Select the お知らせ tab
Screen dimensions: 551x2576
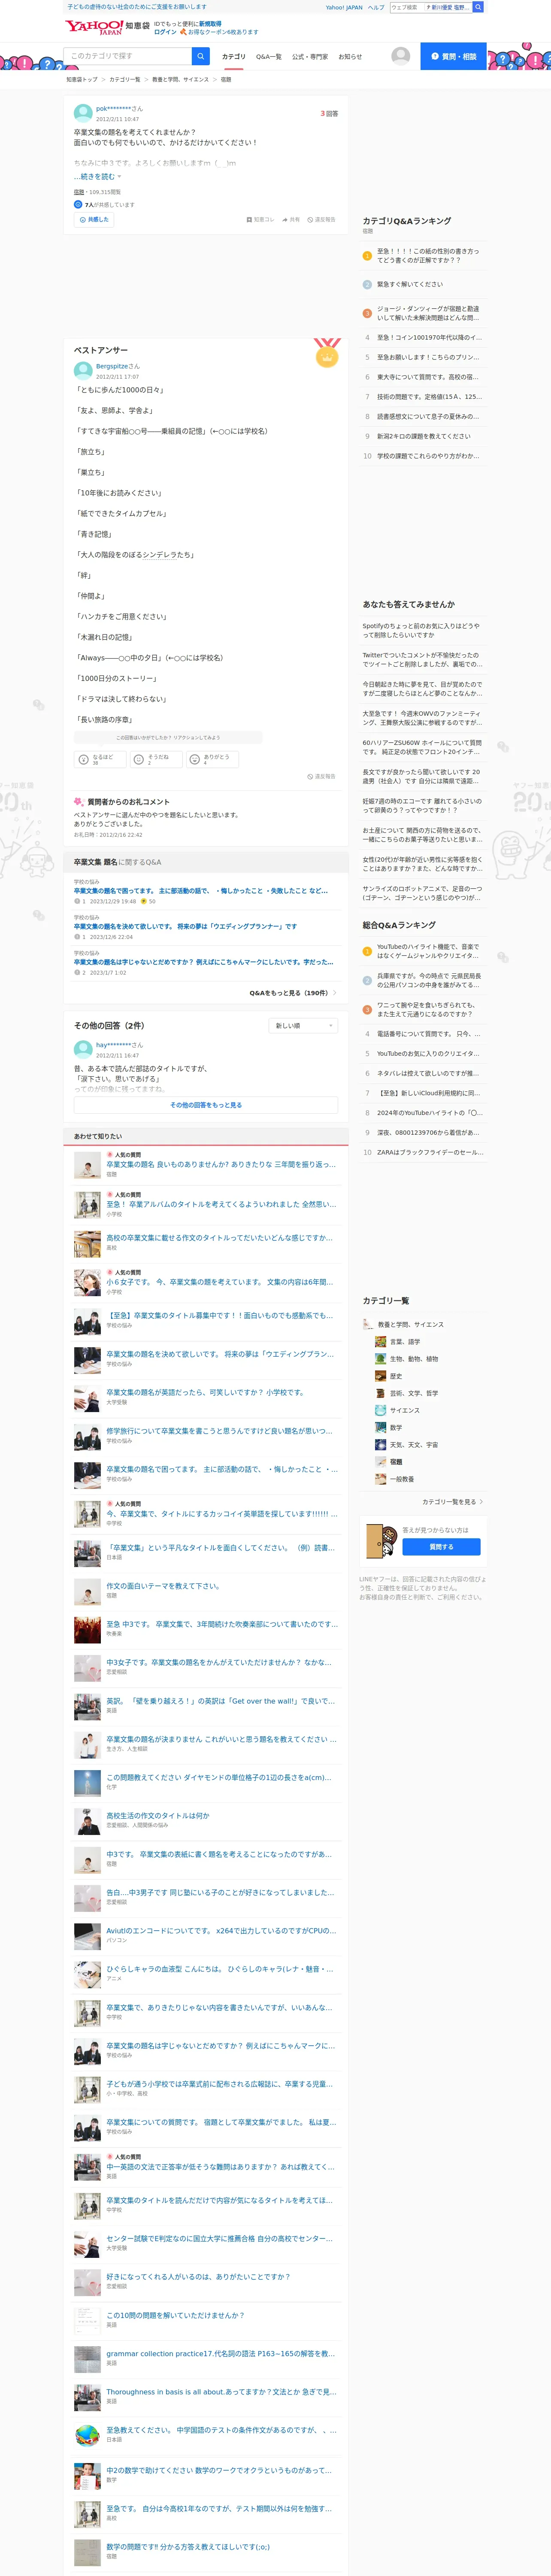(x=350, y=57)
